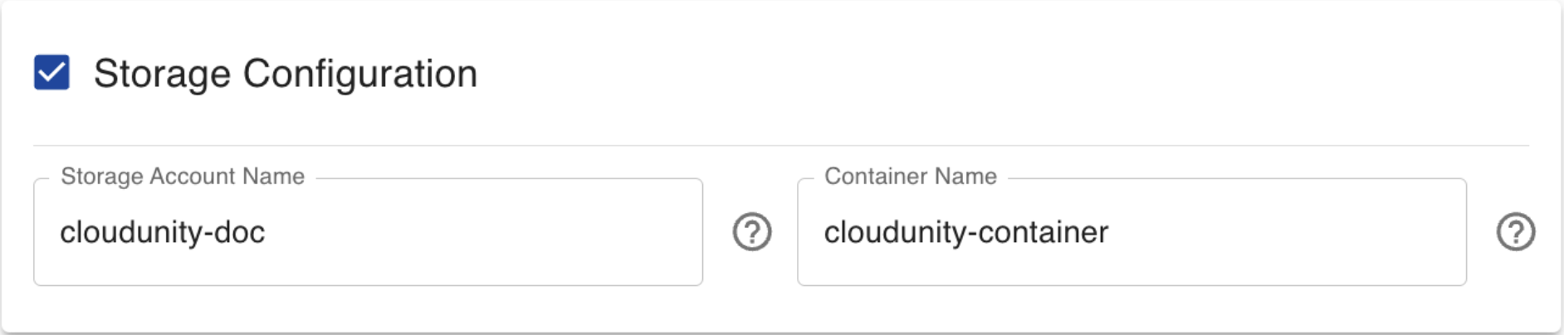Image resolution: width=1564 pixels, height=335 pixels.
Task: Focus the Storage Account Name input field
Action: coord(368,232)
